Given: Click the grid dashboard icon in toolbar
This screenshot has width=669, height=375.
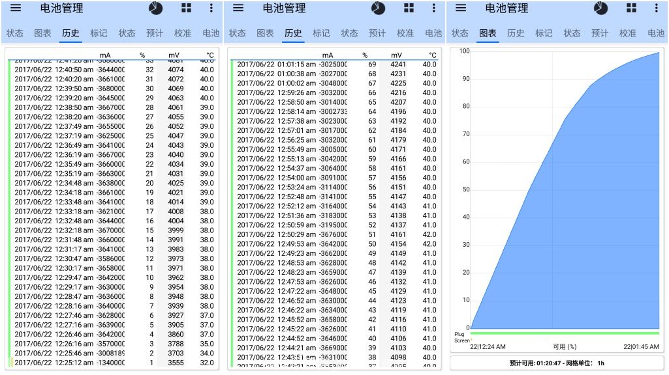Looking at the screenshot, I should pos(185,8).
